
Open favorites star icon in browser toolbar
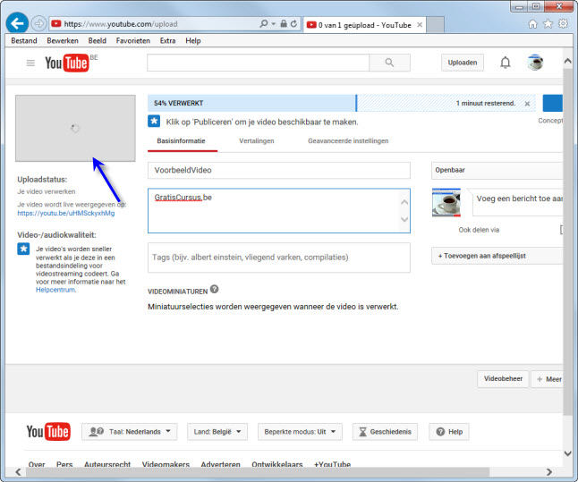[548, 24]
